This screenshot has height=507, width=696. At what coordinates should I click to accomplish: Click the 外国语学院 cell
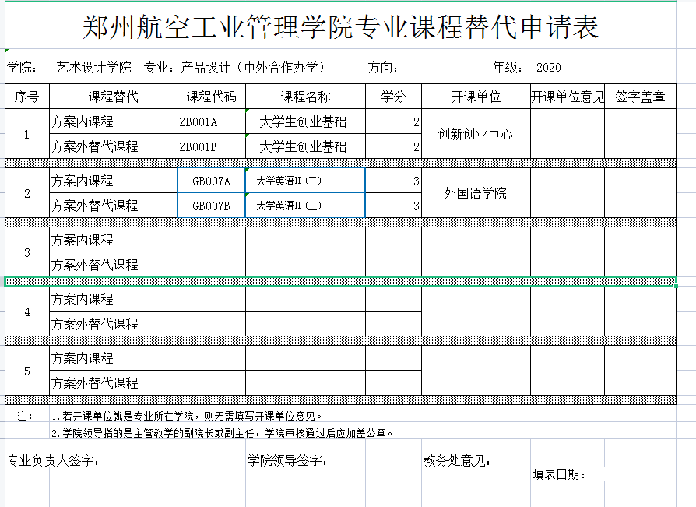click(x=476, y=192)
